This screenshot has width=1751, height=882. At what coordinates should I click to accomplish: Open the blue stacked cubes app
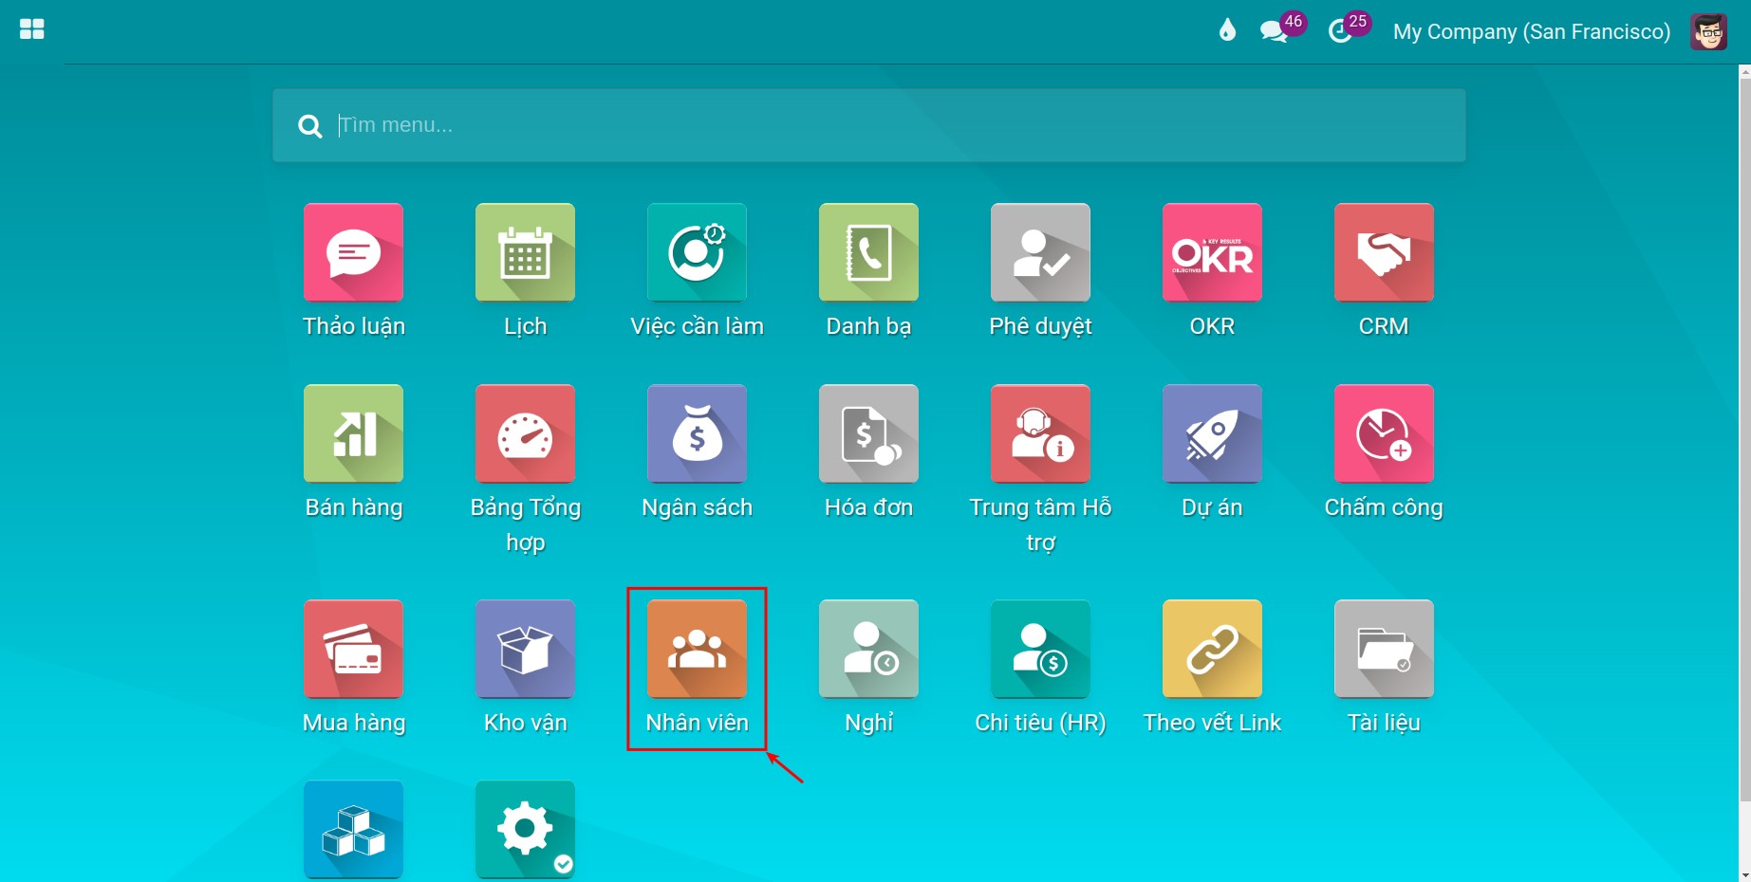pyautogui.click(x=353, y=830)
